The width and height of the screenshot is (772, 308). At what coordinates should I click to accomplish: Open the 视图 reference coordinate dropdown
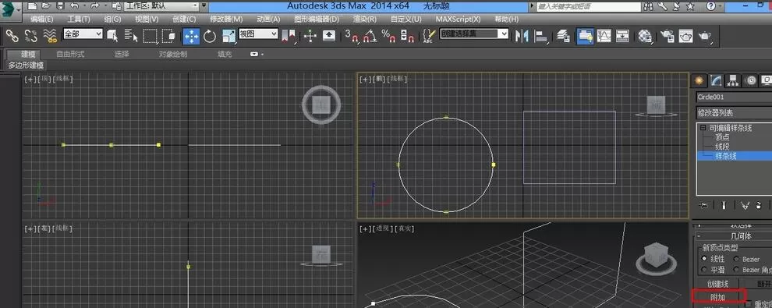pyautogui.click(x=258, y=34)
